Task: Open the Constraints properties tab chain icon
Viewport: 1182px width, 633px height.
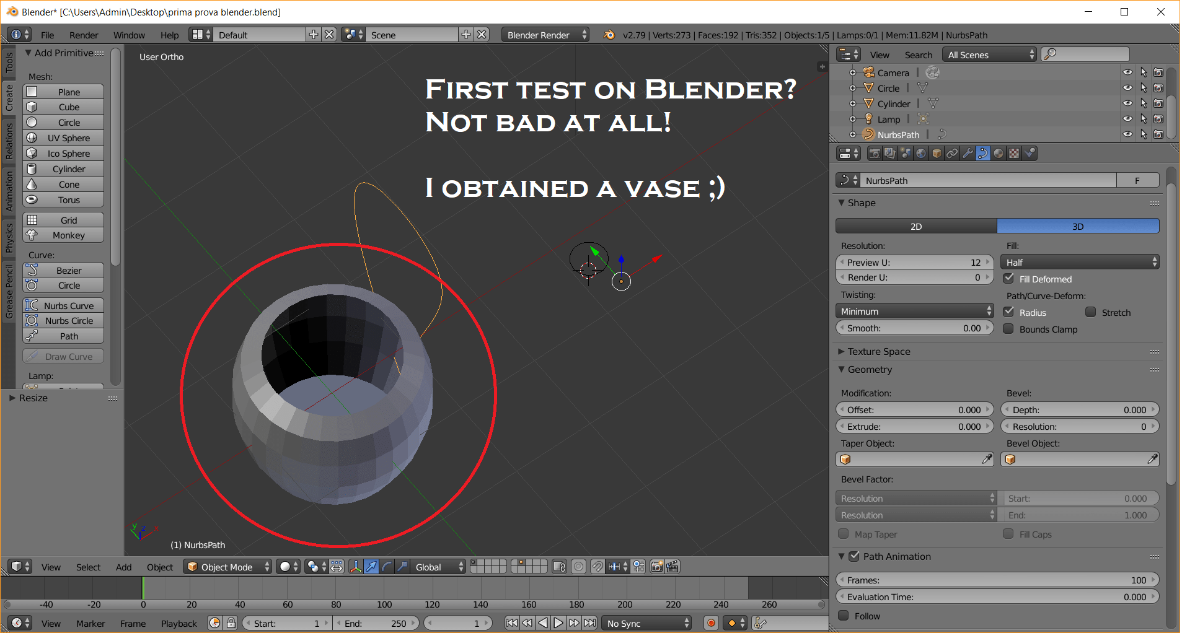Action: [952, 154]
